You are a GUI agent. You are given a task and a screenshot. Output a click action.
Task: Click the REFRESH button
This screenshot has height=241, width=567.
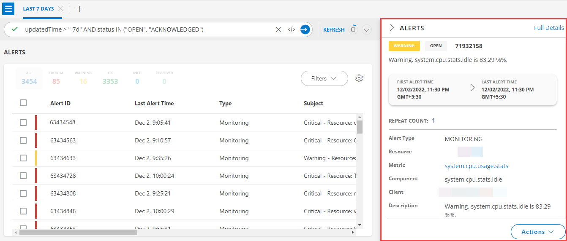334,30
